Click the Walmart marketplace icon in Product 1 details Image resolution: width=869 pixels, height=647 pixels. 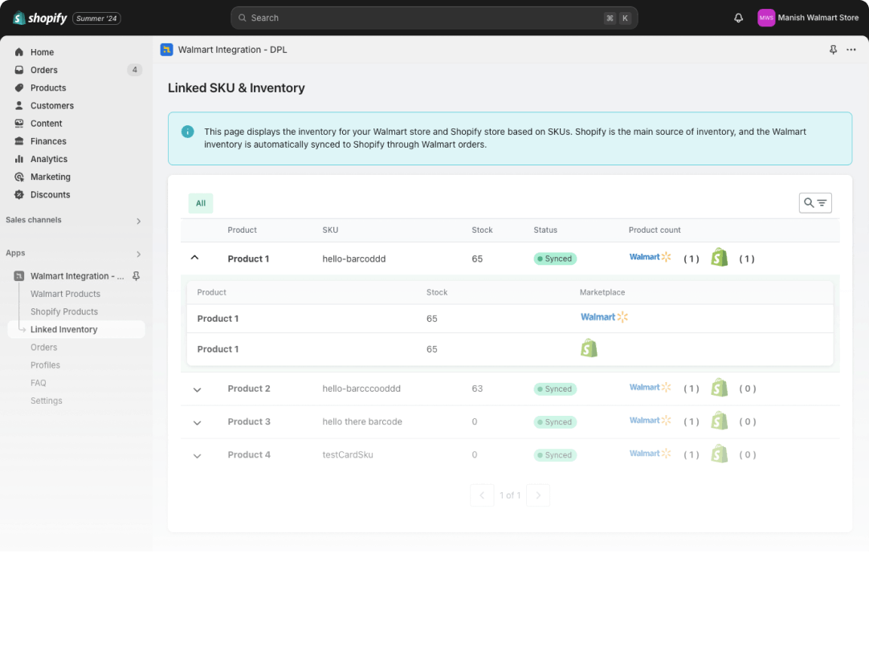(604, 316)
